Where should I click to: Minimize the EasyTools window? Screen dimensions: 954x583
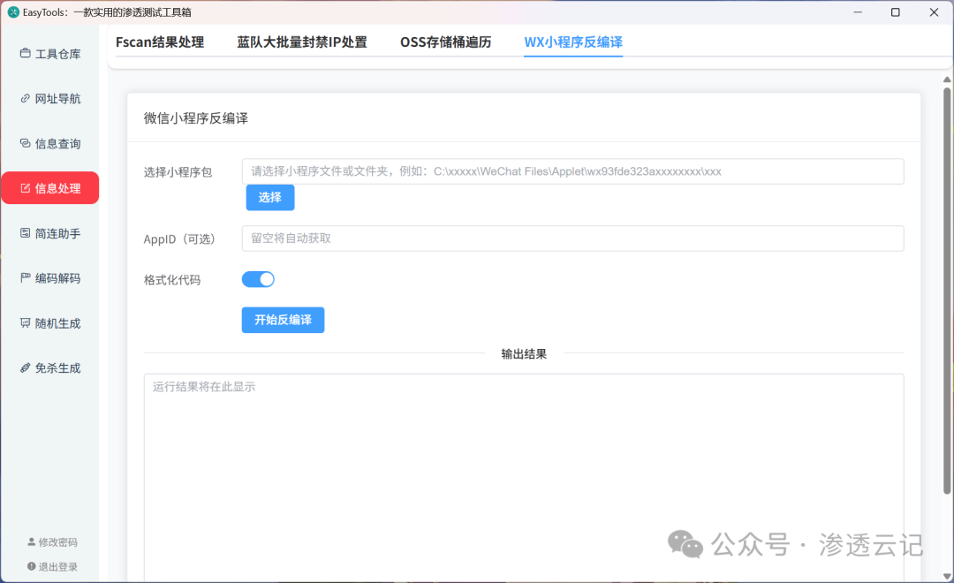coord(858,12)
